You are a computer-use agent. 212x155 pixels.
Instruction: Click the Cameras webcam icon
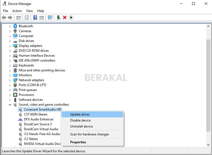pyautogui.click(x=15, y=31)
